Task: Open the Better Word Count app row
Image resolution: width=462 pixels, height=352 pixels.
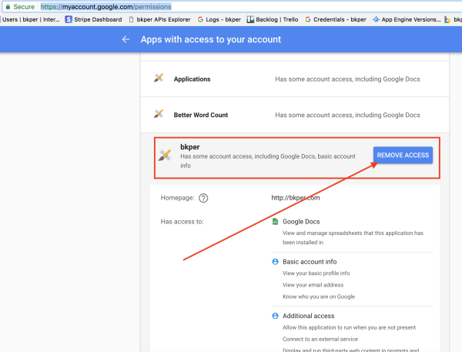Action: click(295, 115)
